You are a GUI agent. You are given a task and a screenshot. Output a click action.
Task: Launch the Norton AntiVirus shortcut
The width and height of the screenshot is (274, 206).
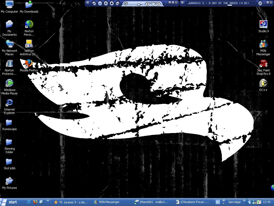(29, 48)
